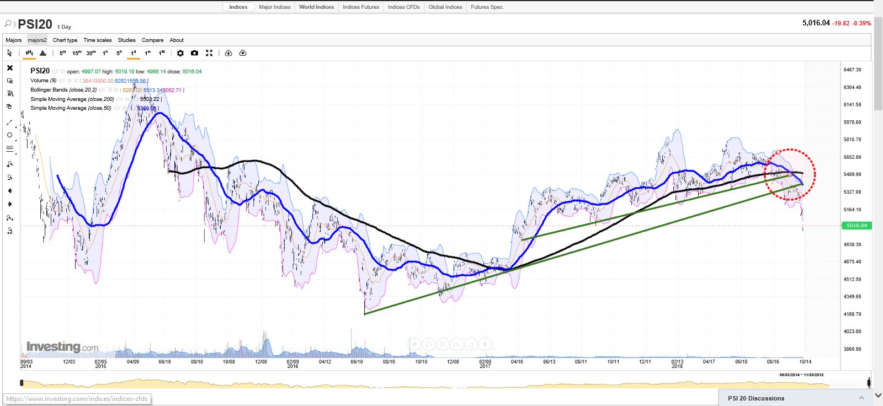Open settings for Bollinger Bands indicator

coord(110,90)
